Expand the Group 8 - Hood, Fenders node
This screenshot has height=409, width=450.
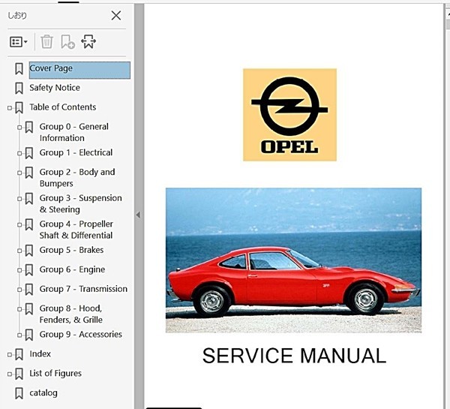click(19, 309)
